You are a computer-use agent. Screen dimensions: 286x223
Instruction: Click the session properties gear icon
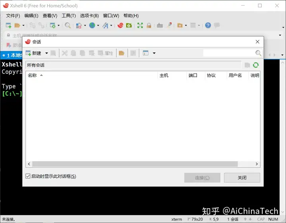click(52, 25)
